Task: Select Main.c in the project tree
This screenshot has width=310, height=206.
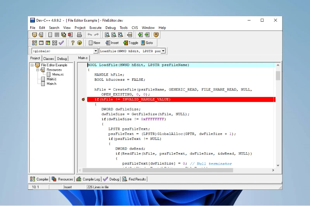Action: pos(52,79)
